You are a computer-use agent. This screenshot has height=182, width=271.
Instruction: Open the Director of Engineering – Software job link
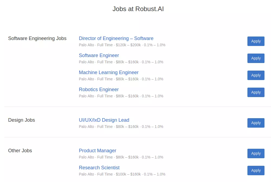pos(116,38)
